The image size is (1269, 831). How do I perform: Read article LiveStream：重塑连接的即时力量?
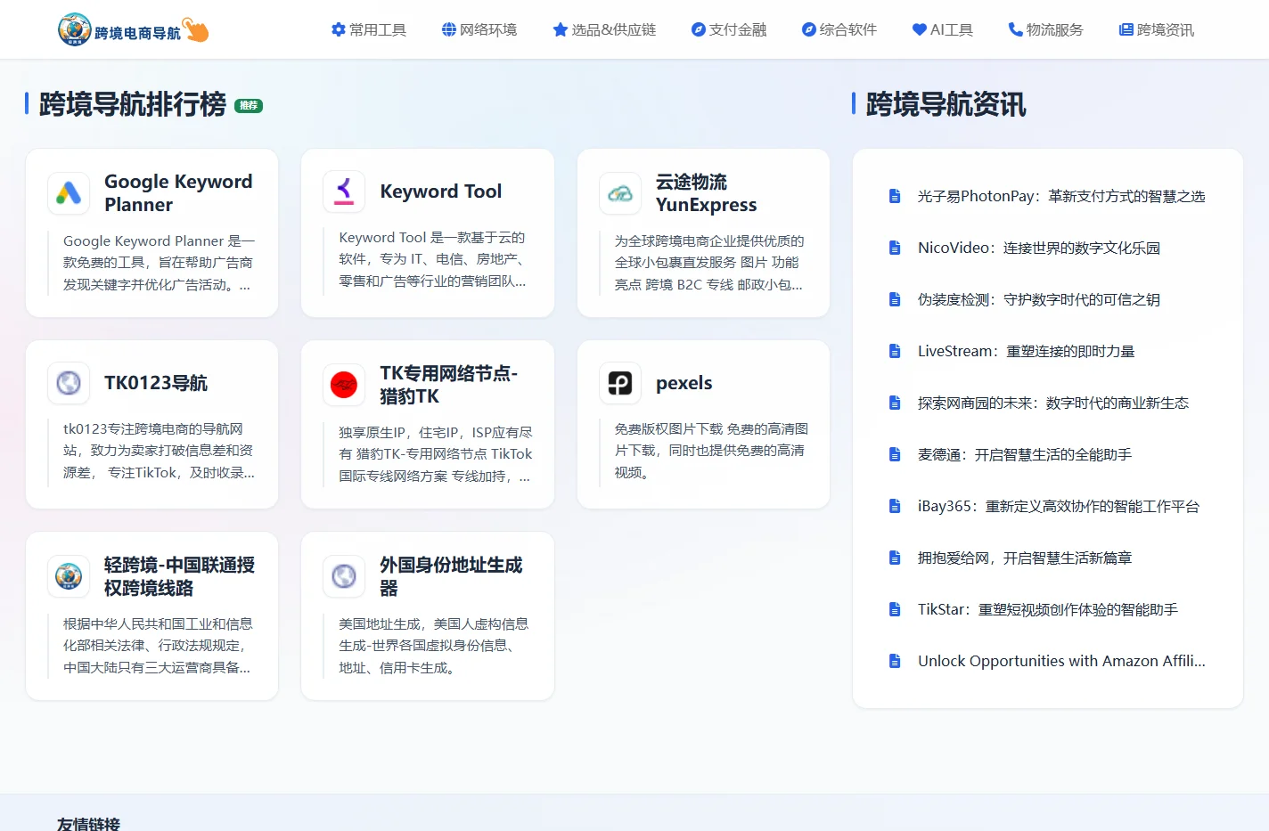click(1027, 351)
